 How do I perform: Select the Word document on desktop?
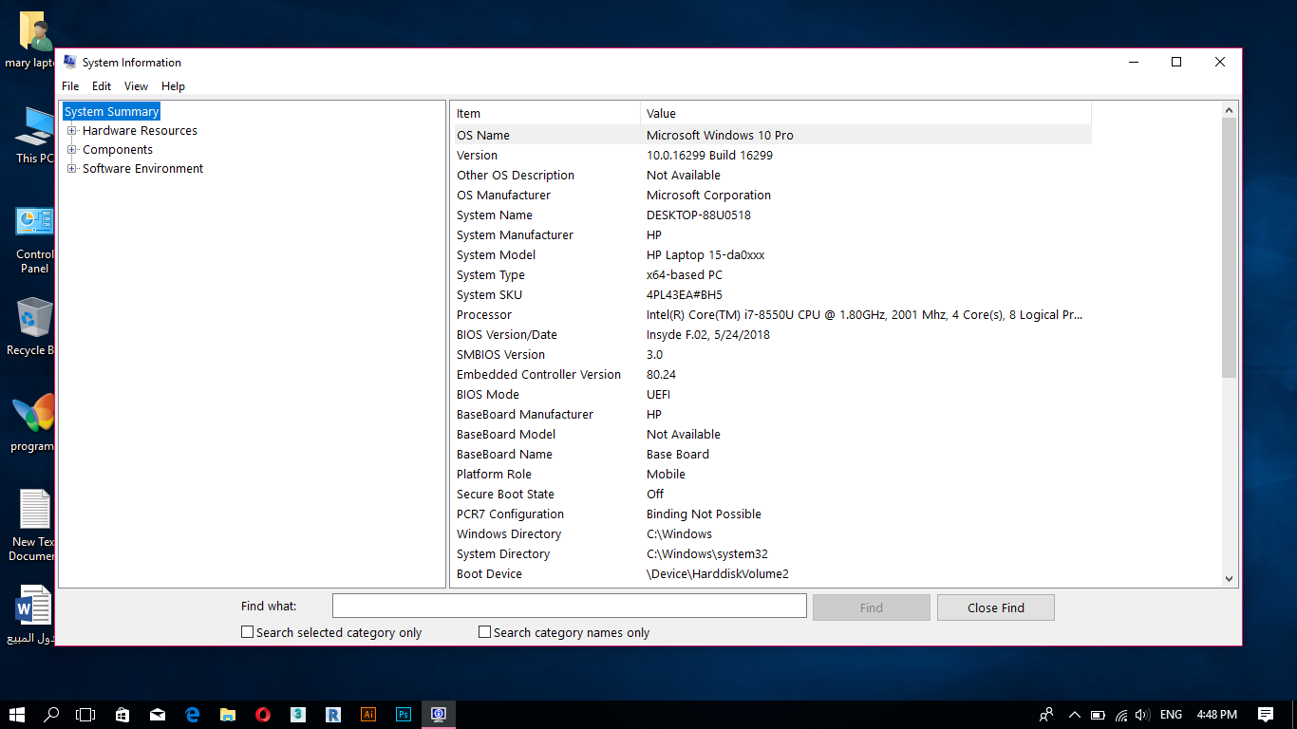click(x=34, y=614)
